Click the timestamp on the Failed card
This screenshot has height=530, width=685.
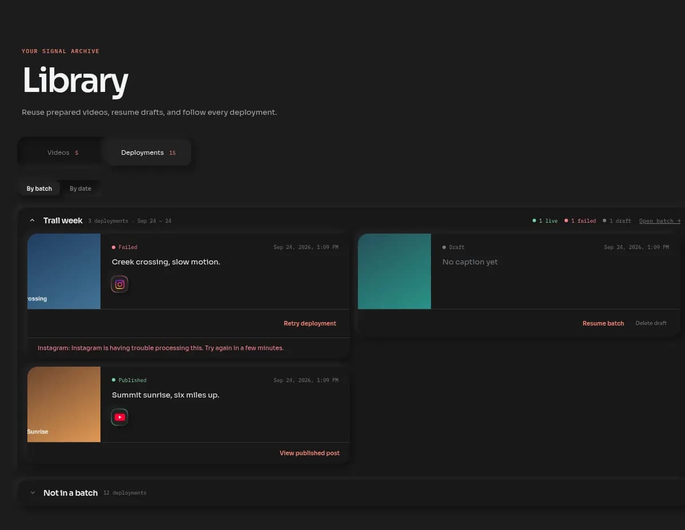pos(306,247)
